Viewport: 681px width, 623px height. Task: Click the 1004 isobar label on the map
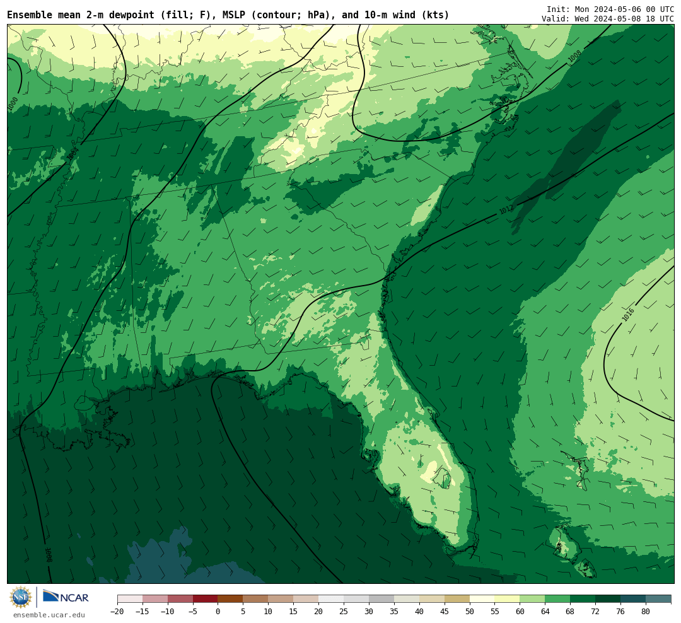click(73, 153)
